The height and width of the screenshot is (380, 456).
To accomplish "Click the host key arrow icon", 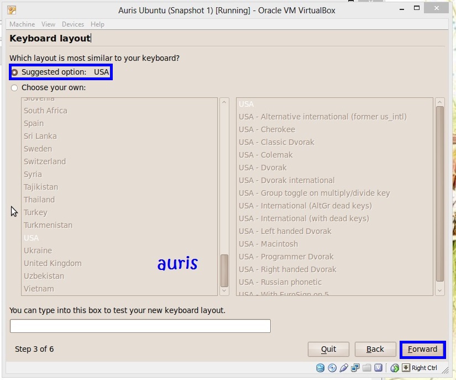I will (406, 368).
